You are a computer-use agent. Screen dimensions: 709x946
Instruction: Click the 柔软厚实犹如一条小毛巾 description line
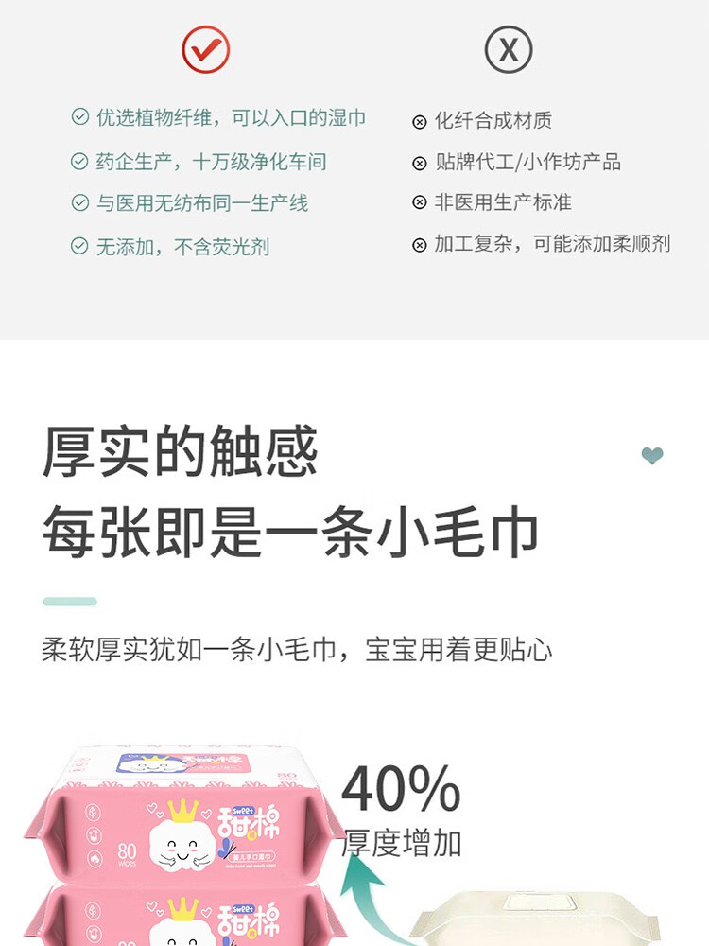point(297,650)
